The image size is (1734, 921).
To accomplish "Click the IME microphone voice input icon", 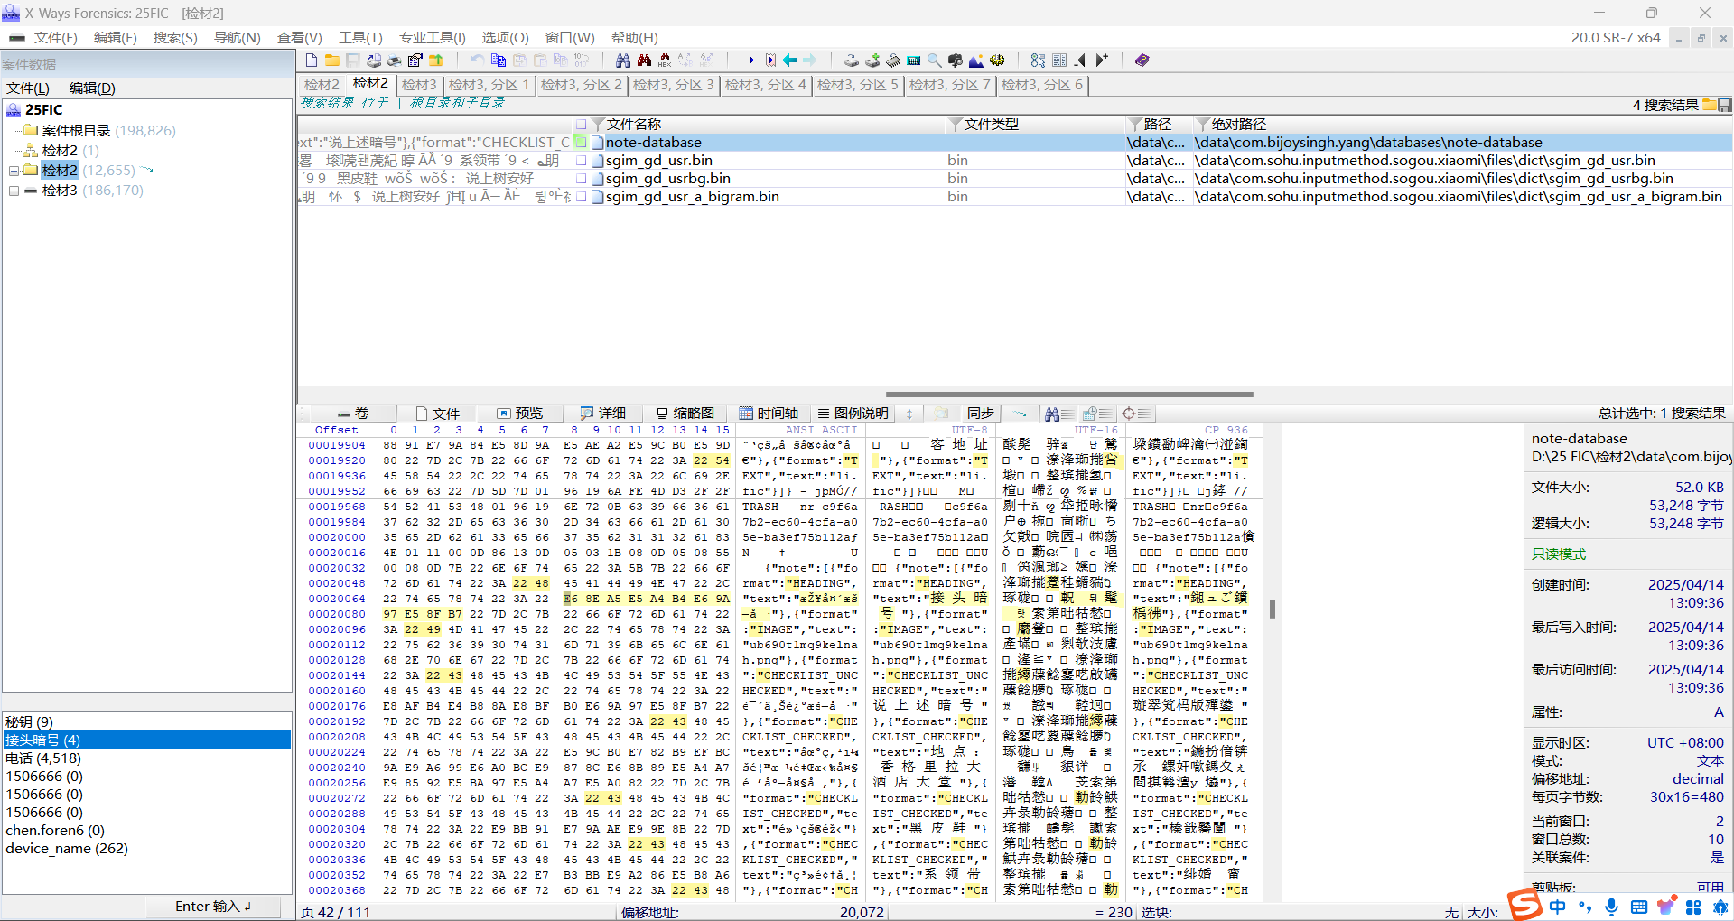I will point(1611,907).
